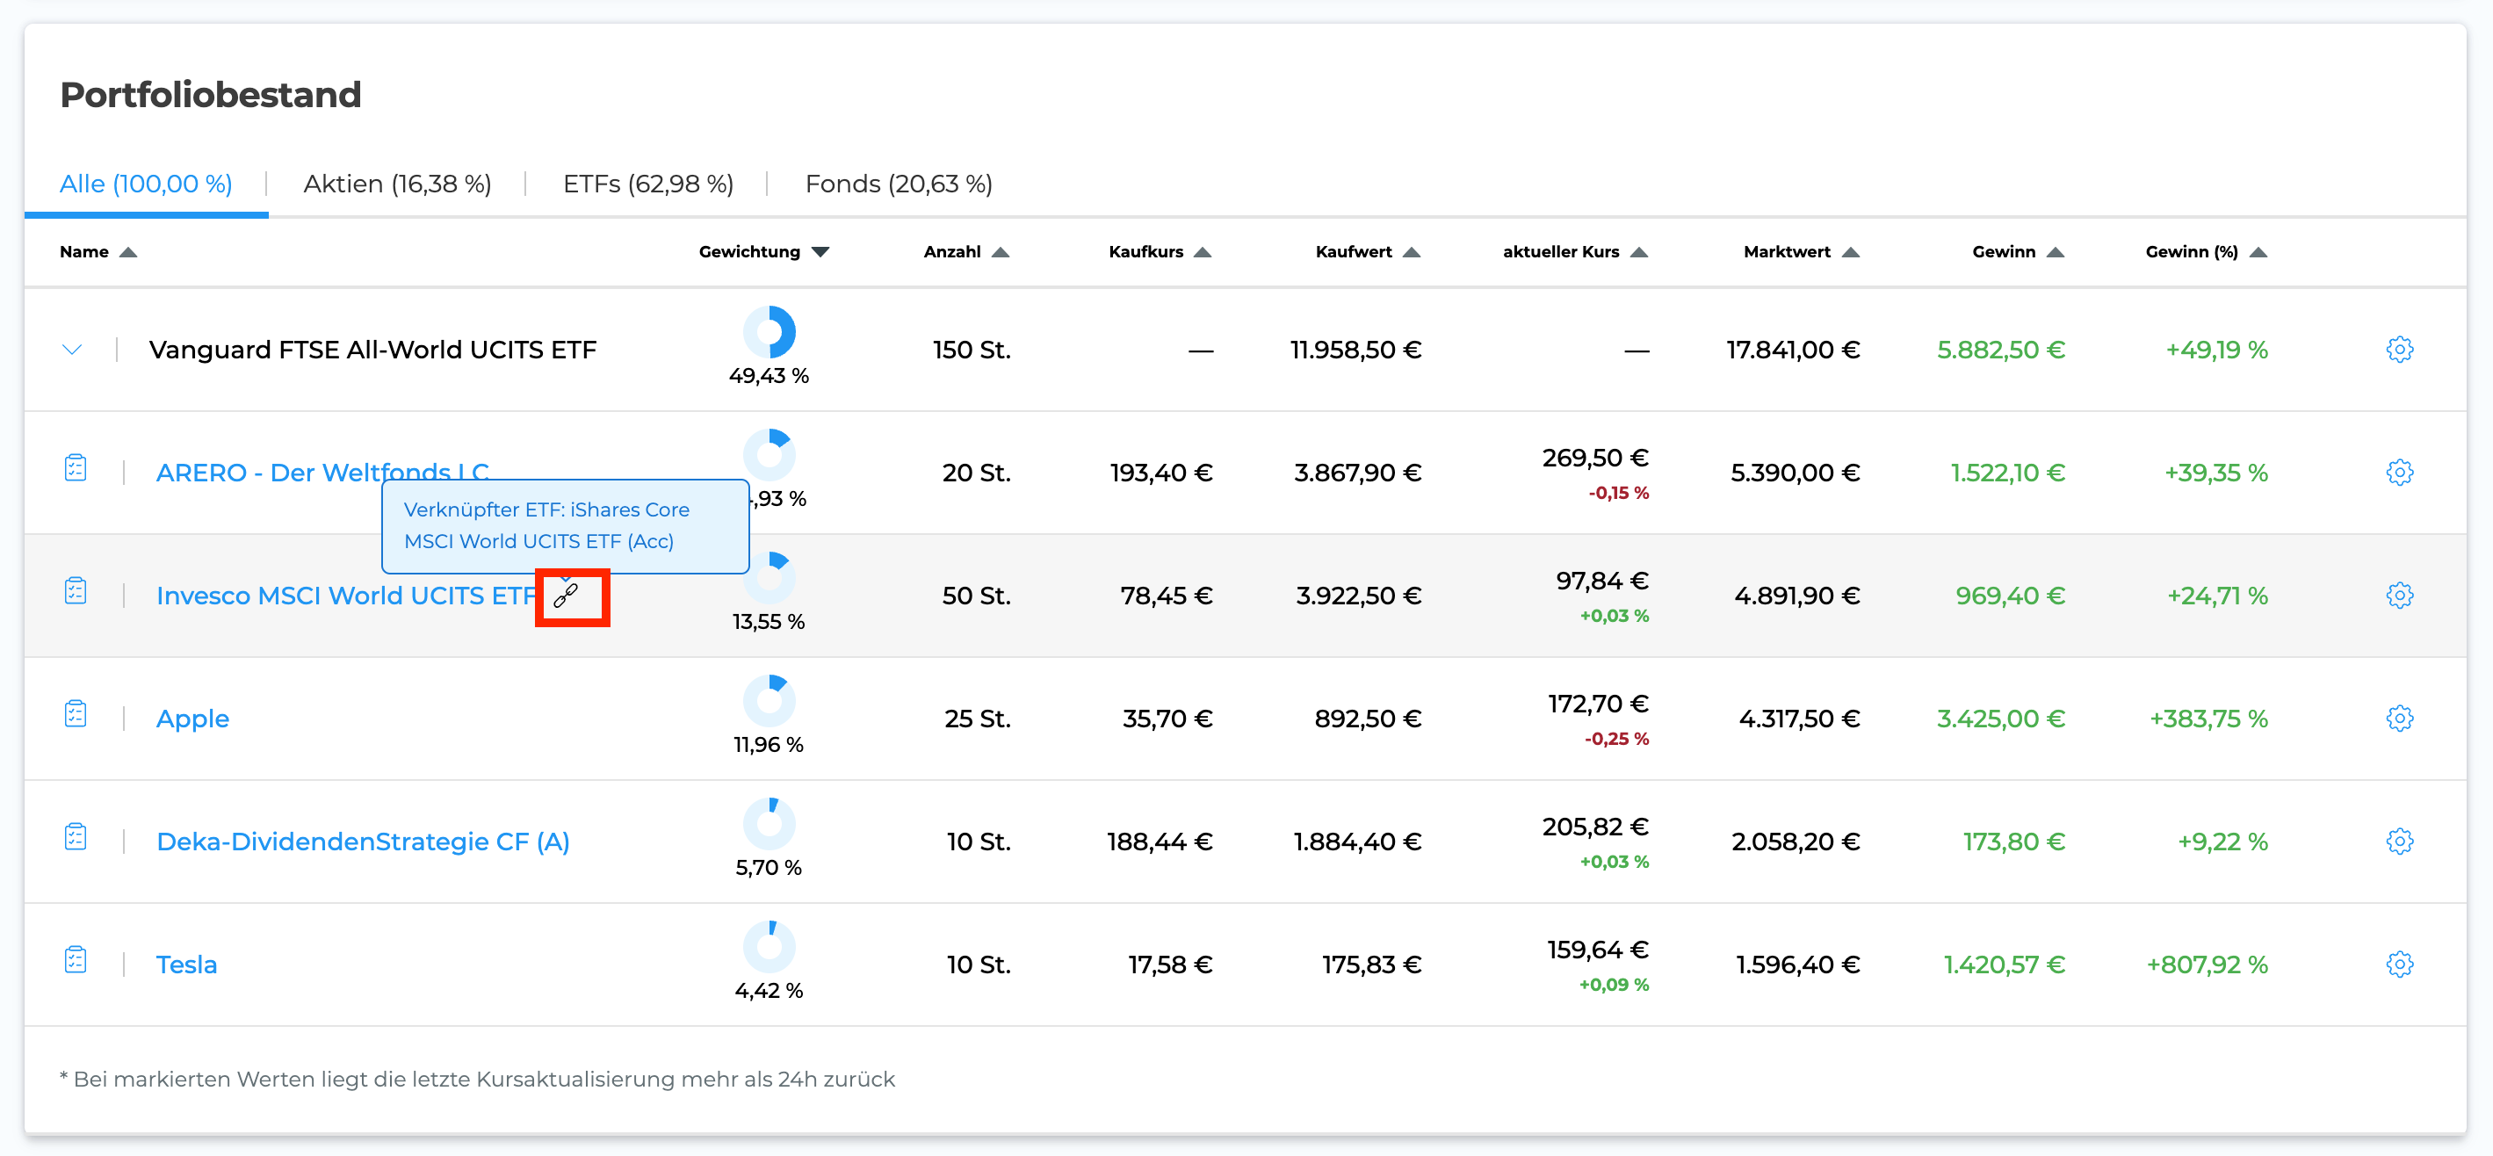Click the 24h price update footnote
Viewport: 2493px width, 1156px height.
click(x=477, y=1079)
